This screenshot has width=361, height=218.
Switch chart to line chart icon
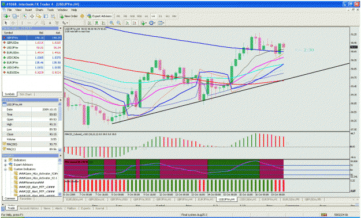click(103, 23)
